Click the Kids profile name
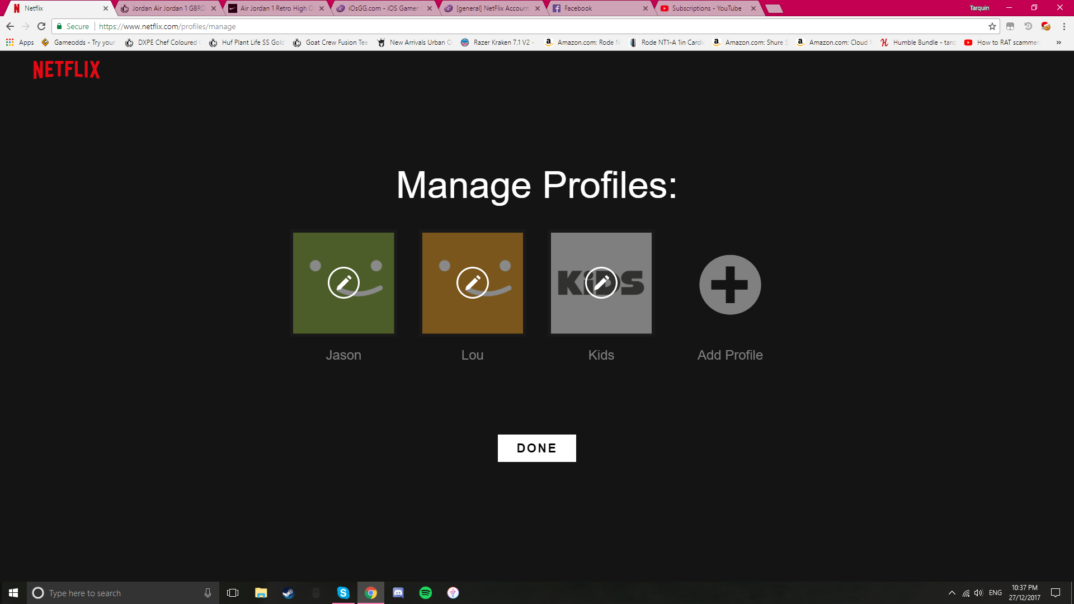This screenshot has width=1074, height=604. coord(601,355)
